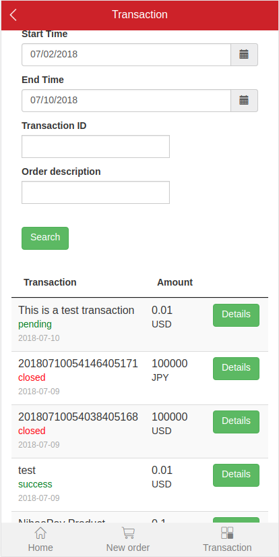Tap the Home house icon
This screenshot has height=557, width=279.
(x=40, y=533)
